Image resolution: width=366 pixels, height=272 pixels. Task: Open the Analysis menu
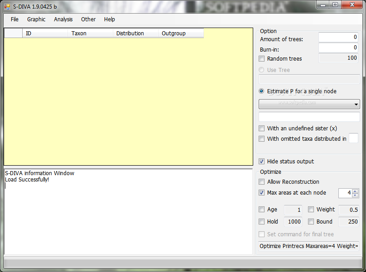[x=63, y=19]
